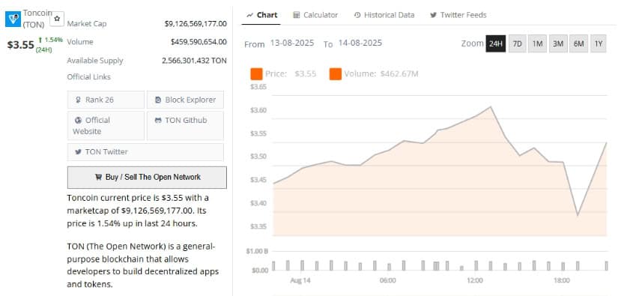
Task: Click the rank medal icon
Action: click(79, 100)
